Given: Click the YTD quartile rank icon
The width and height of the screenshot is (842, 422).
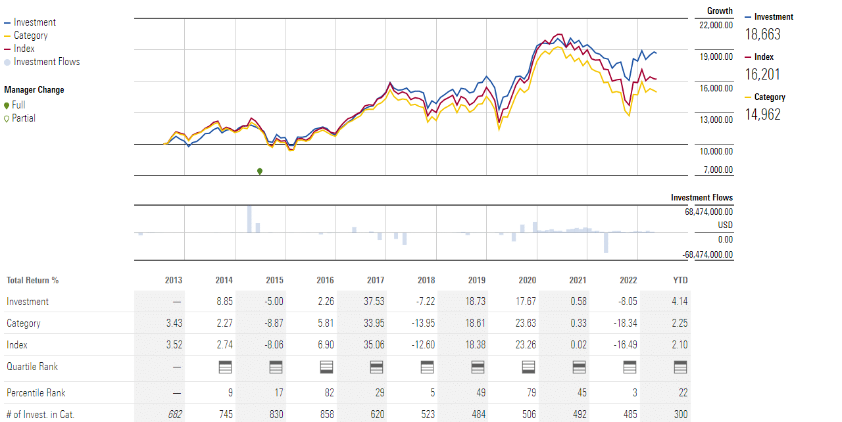Looking at the screenshot, I should [680, 367].
